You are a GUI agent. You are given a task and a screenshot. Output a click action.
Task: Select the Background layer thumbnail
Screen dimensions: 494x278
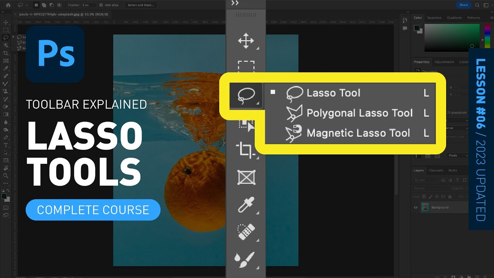pyautogui.click(x=425, y=207)
